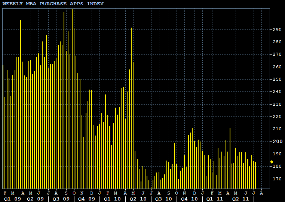Click the last yellow bar on the chart

coord(255,175)
